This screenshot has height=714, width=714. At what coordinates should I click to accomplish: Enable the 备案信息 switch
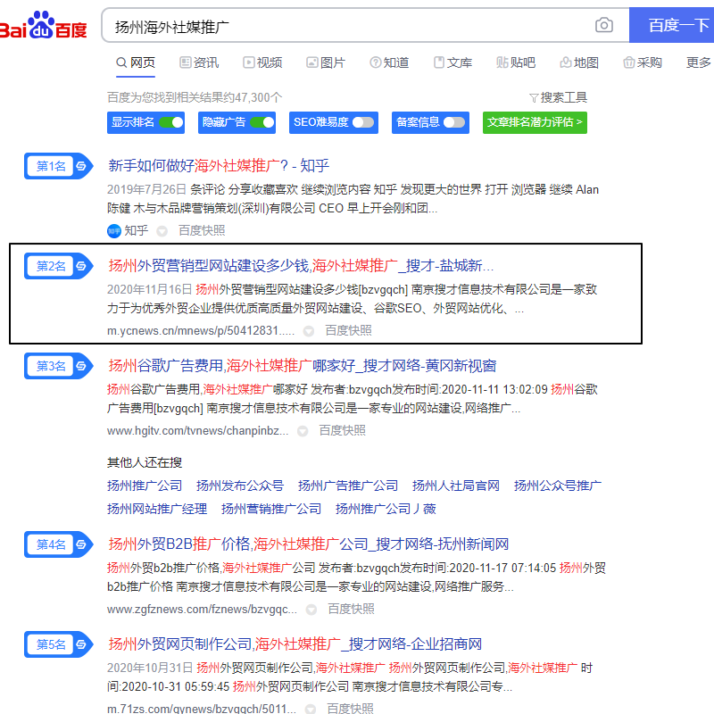(x=454, y=122)
